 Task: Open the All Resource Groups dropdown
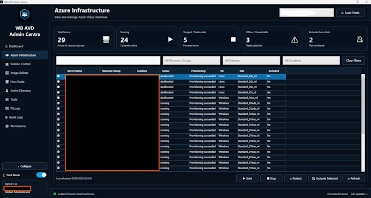[x=192, y=60]
